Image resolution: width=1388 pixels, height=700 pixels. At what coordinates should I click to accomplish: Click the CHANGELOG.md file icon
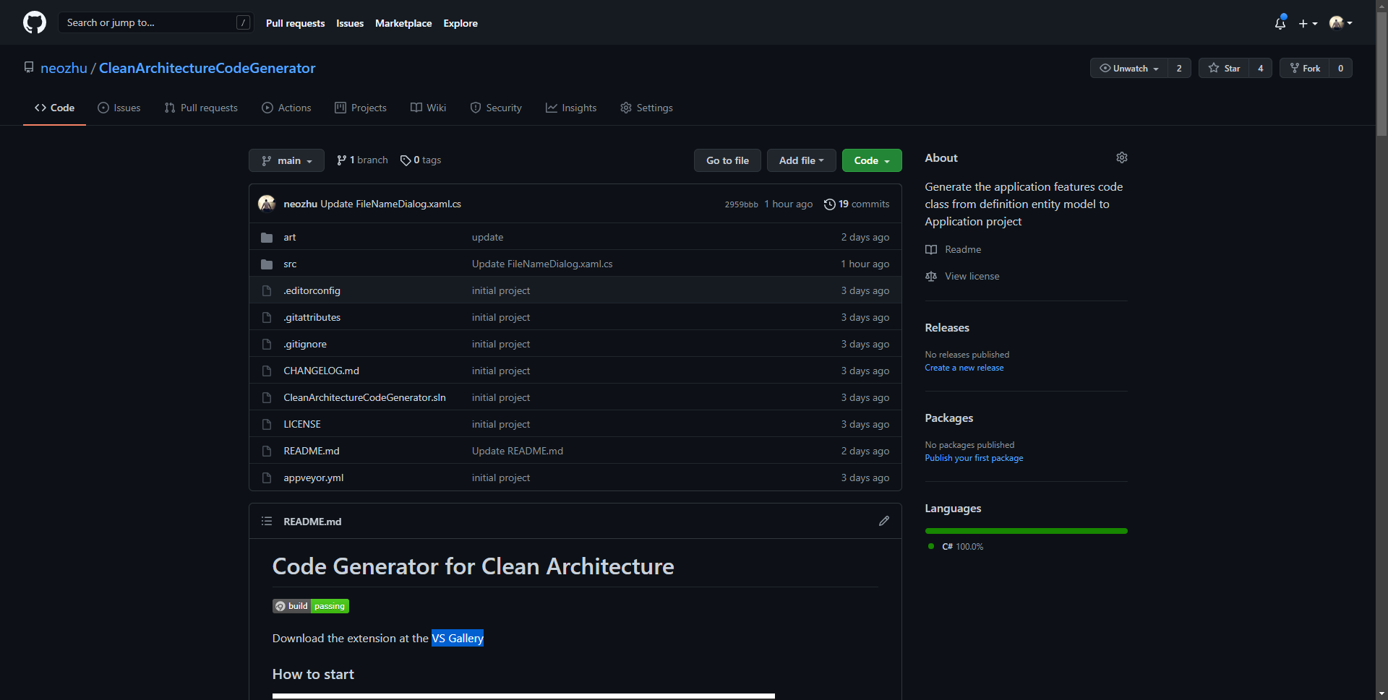tap(267, 371)
